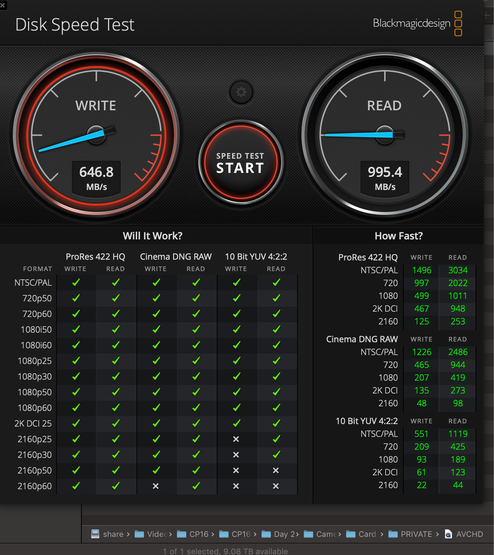
Task: Click the 1226 Cinema DNG write value
Action: [421, 352]
